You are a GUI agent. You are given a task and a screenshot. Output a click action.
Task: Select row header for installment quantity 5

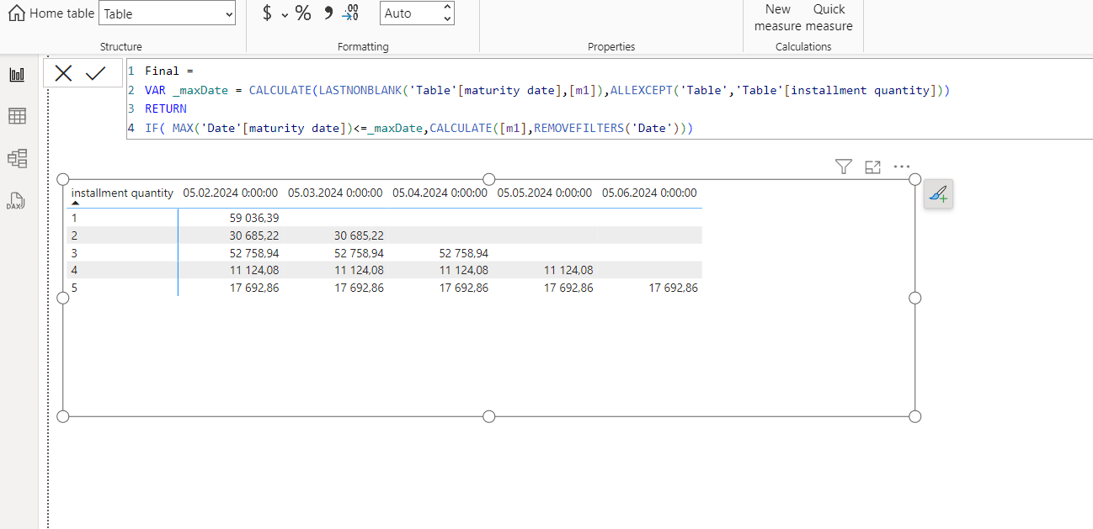click(74, 288)
